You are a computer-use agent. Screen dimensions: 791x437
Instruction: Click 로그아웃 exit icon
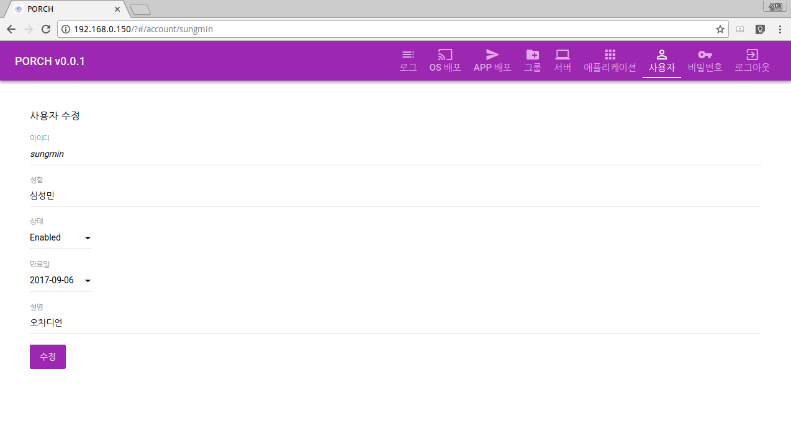pyautogui.click(x=752, y=55)
